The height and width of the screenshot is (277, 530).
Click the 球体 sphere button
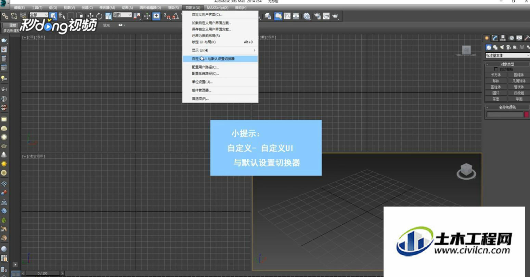pyautogui.click(x=496, y=81)
